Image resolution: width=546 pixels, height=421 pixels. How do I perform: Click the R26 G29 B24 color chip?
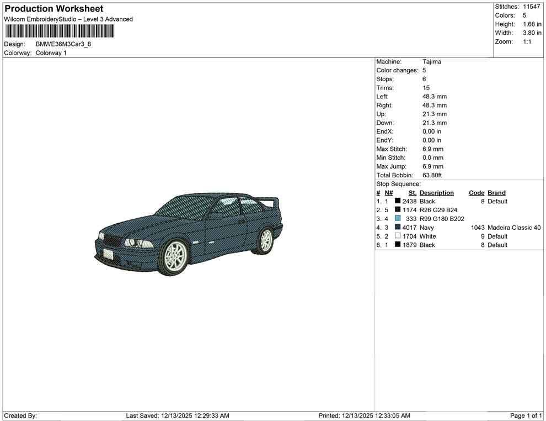coord(398,210)
